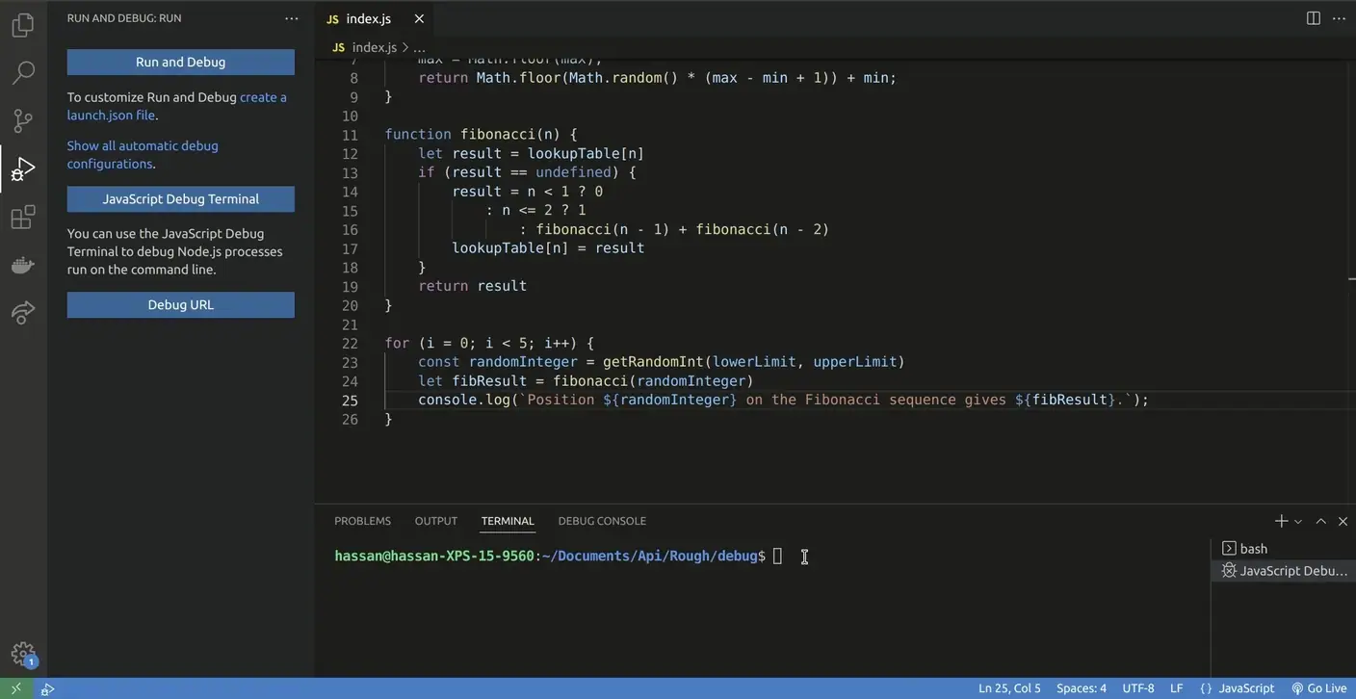Close the bottom panel
Viewport: 1356px width, 699px height.
pyautogui.click(x=1343, y=521)
